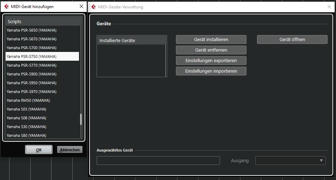Image resolution: width=336 pixels, height=180 pixels.
Task: Select Yamaha PSR-S970 (YAMAHA) in the list
Action: point(42,92)
